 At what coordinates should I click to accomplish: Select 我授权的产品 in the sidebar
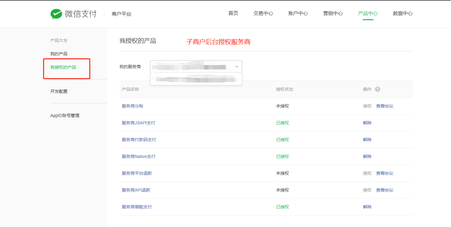[x=63, y=67]
